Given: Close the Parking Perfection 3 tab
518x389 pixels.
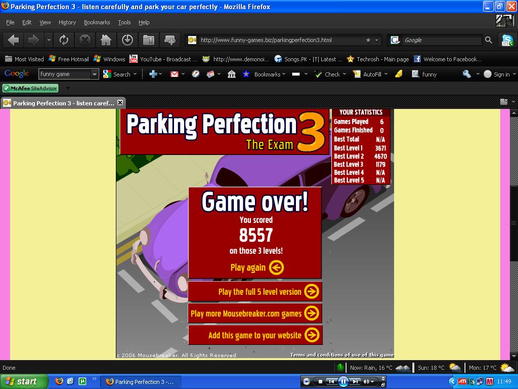Looking at the screenshot, I should pyautogui.click(x=120, y=102).
